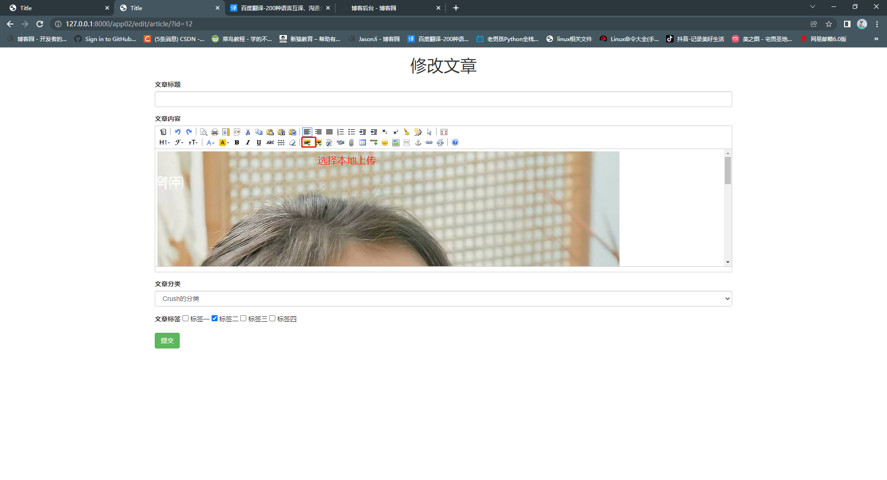Apply subscript formatting
Viewport: 887px width, 480px height.
pos(384,132)
